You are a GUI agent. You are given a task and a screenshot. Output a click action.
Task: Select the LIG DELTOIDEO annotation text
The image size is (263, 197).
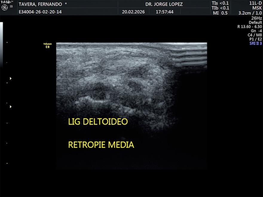(x=98, y=122)
